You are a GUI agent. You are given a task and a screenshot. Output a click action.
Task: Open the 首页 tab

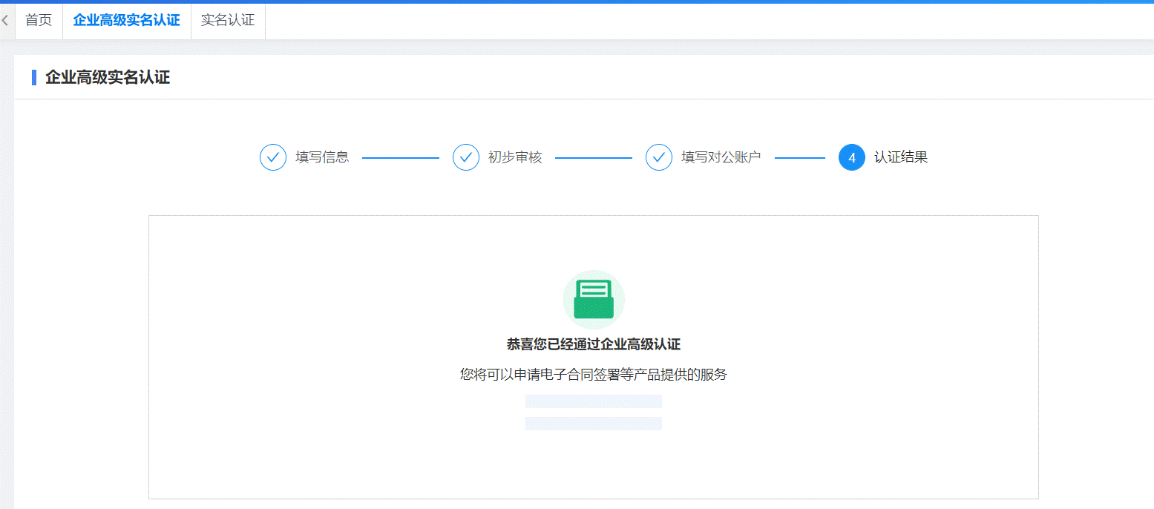point(39,21)
